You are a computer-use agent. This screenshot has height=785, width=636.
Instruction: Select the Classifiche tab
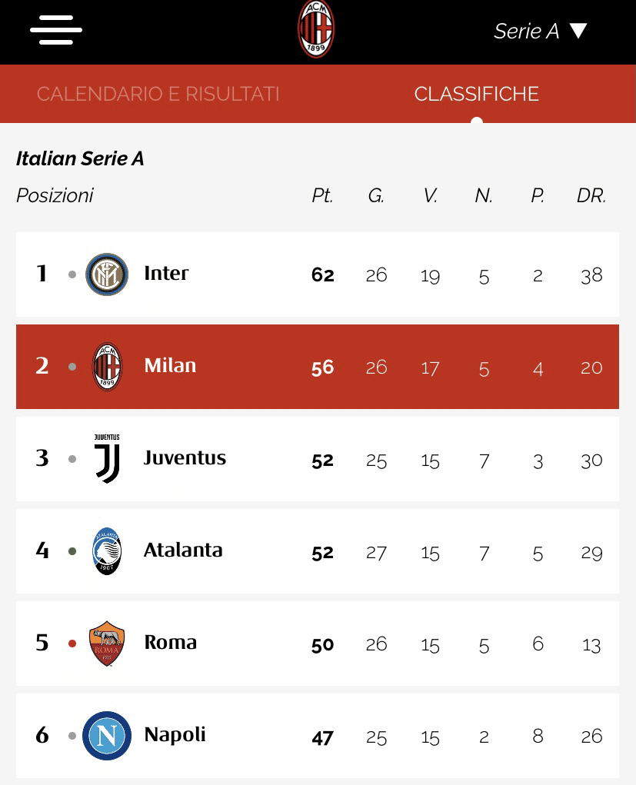pos(476,94)
